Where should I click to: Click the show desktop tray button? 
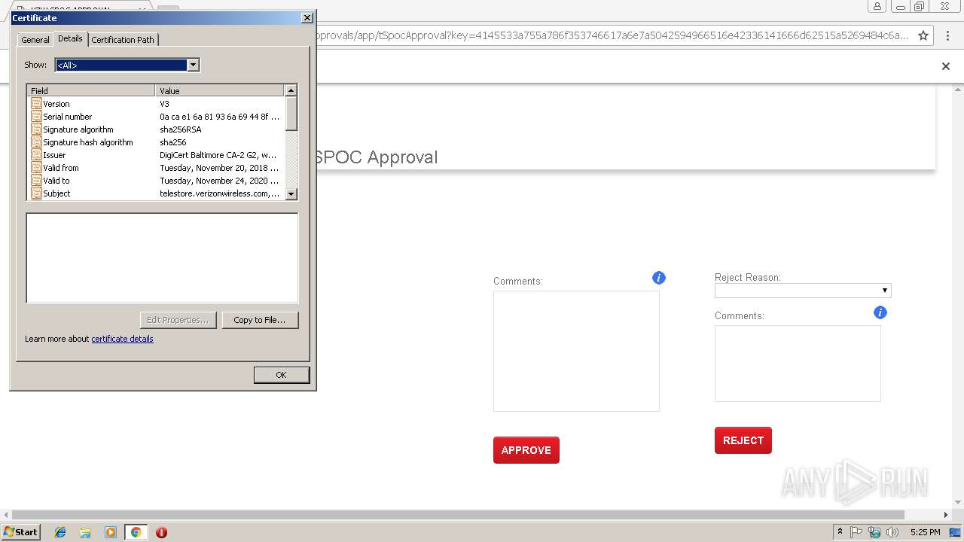tap(955, 532)
